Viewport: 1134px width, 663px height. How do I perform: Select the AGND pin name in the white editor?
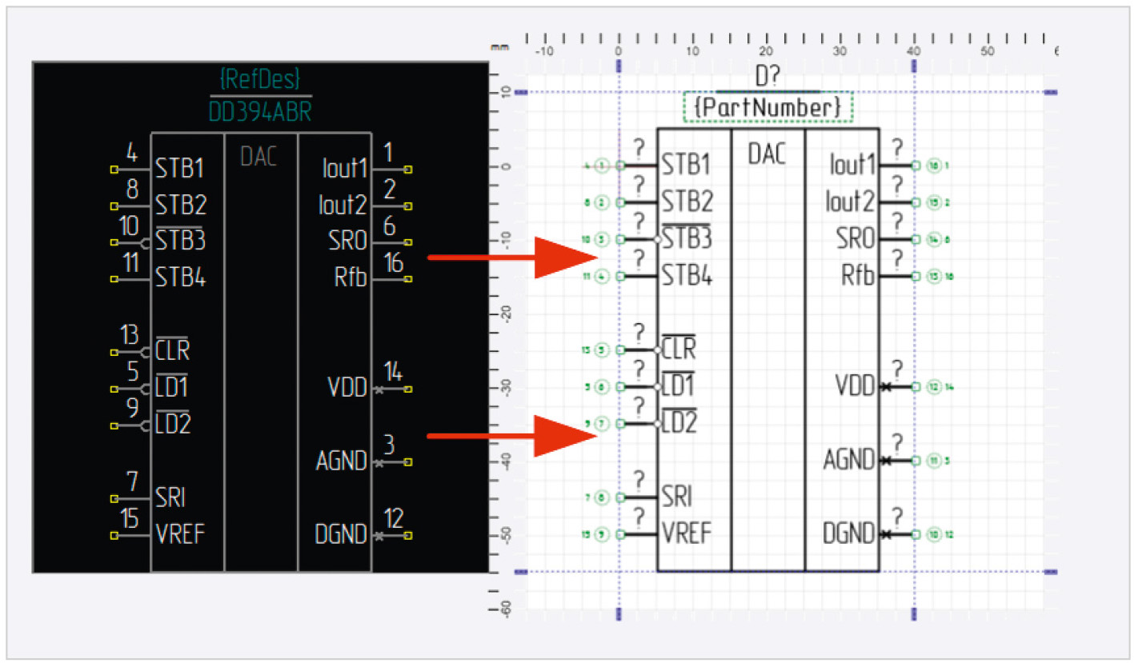850,460
